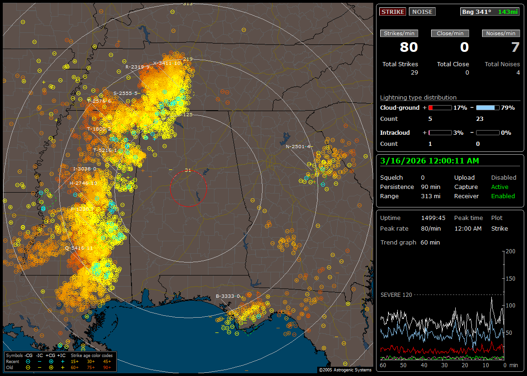Viewport: 527px width, 376px height.
Task: Select storm cell label X-3411-10
Action: click(167, 63)
